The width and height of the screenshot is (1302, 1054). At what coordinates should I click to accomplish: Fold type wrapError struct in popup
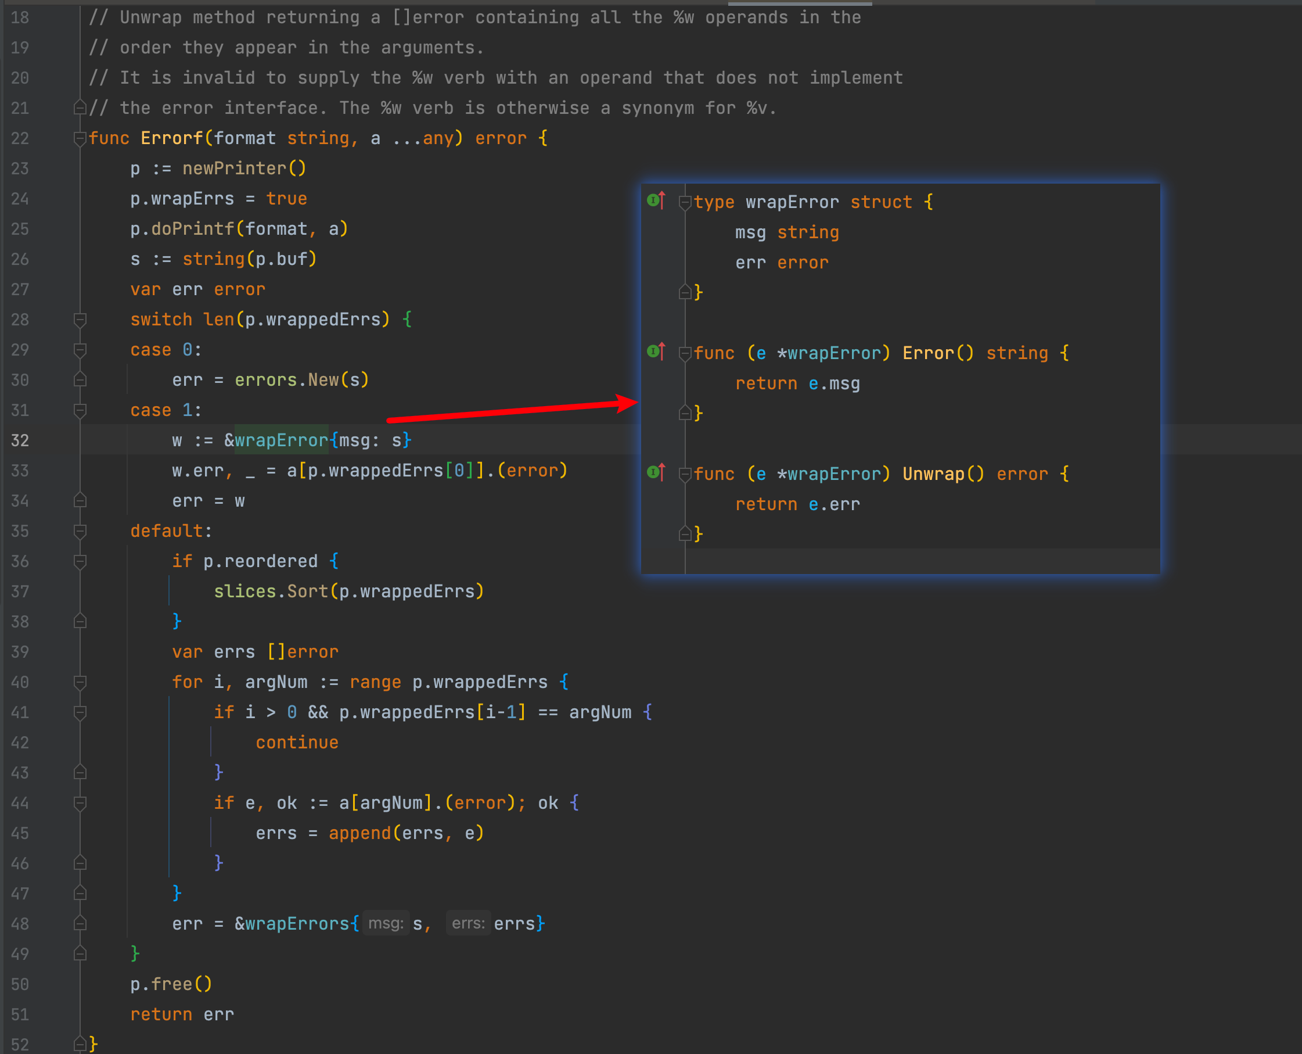tap(685, 202)
